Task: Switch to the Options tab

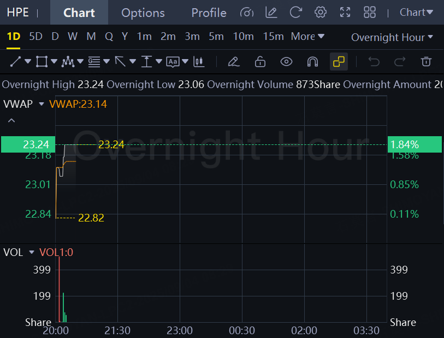Action: click(x=143, y=13)
